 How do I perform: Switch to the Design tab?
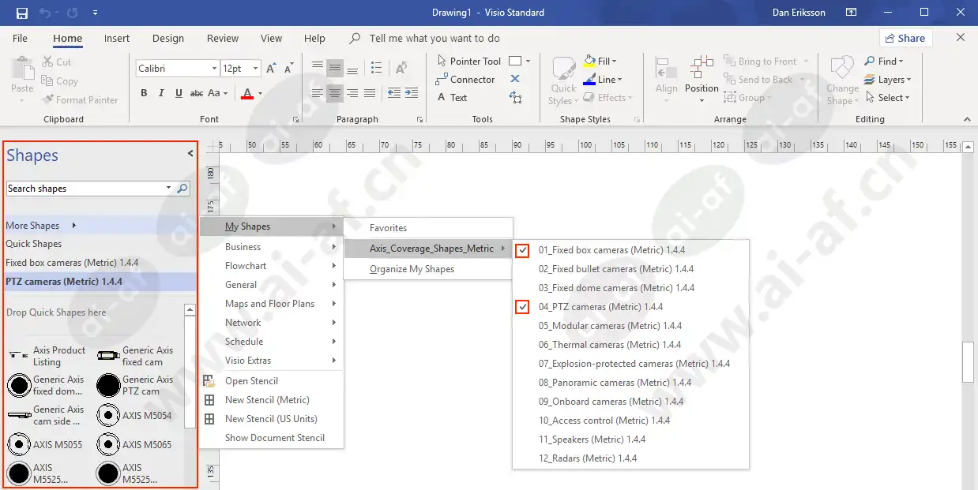pos(168,38)
